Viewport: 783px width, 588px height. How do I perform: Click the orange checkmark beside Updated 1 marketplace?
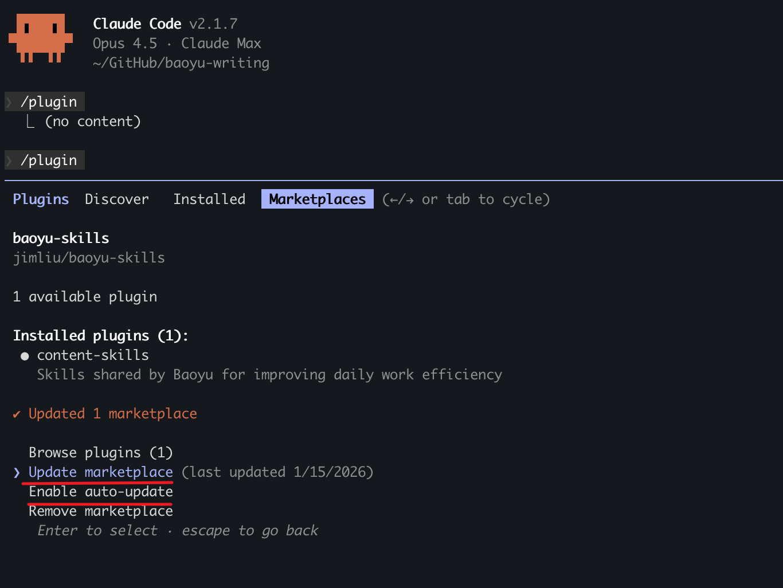(x=16, y=413)
